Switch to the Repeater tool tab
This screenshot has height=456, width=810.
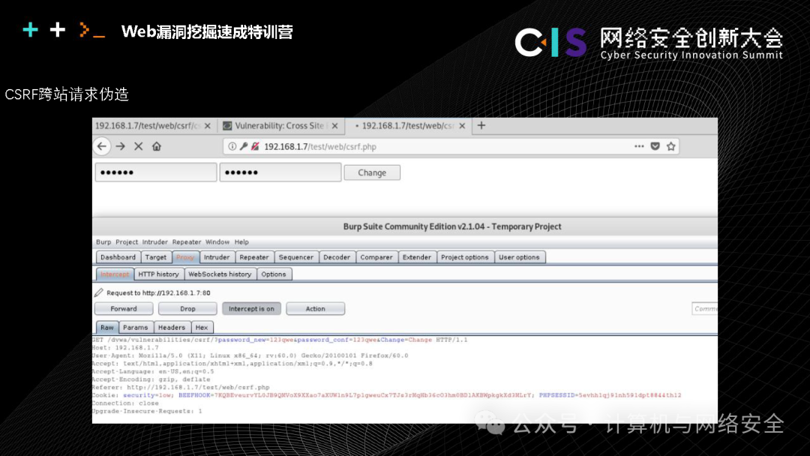[x=254, y=257]
